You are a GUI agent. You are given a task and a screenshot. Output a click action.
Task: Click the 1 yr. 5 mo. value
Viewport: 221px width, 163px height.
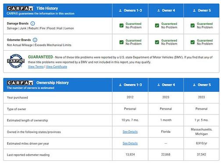(x=201, y=120)
